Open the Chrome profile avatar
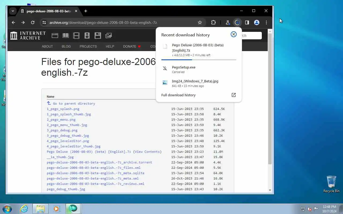Screen dimensions: 343x214 [257, 22]
